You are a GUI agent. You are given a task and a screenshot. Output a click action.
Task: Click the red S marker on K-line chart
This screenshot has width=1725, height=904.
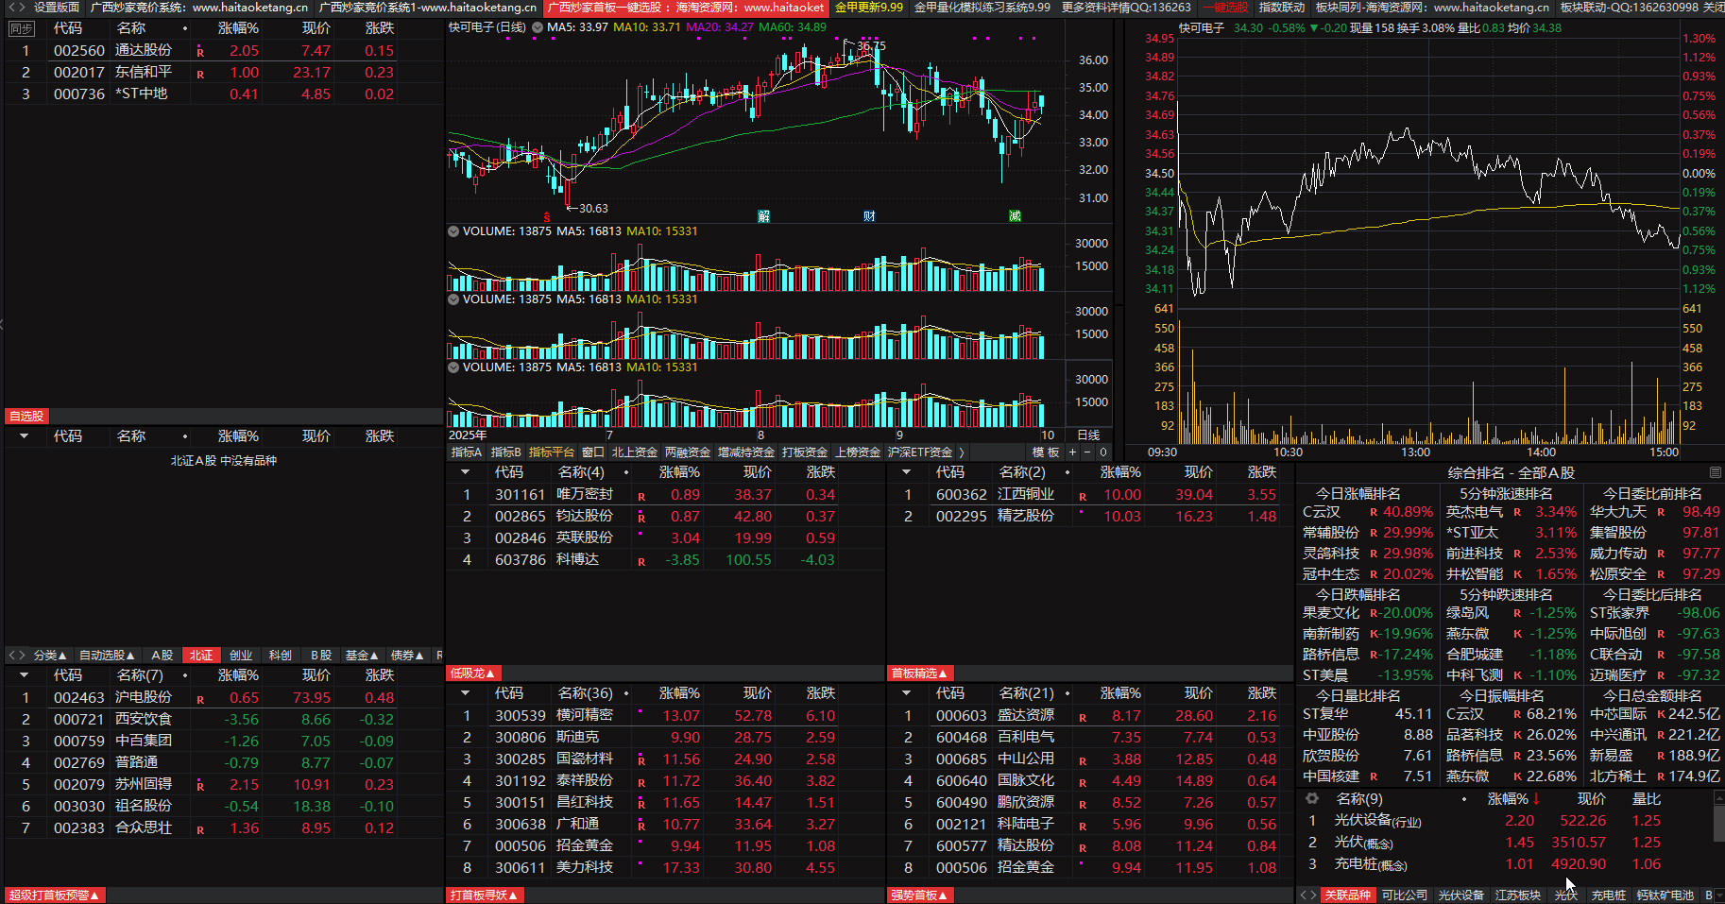coord(546,216)
